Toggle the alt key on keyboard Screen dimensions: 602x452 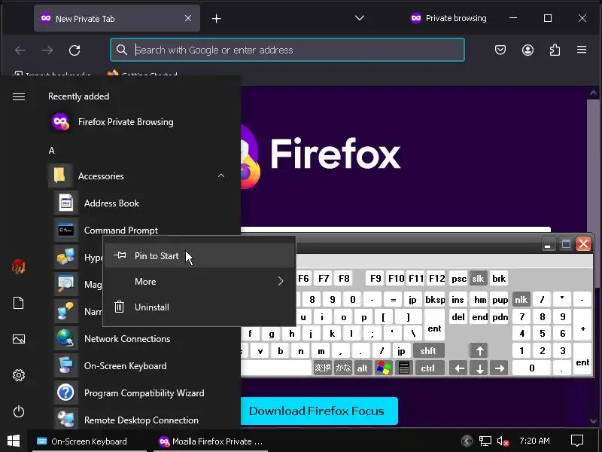[x=362, y=368]
